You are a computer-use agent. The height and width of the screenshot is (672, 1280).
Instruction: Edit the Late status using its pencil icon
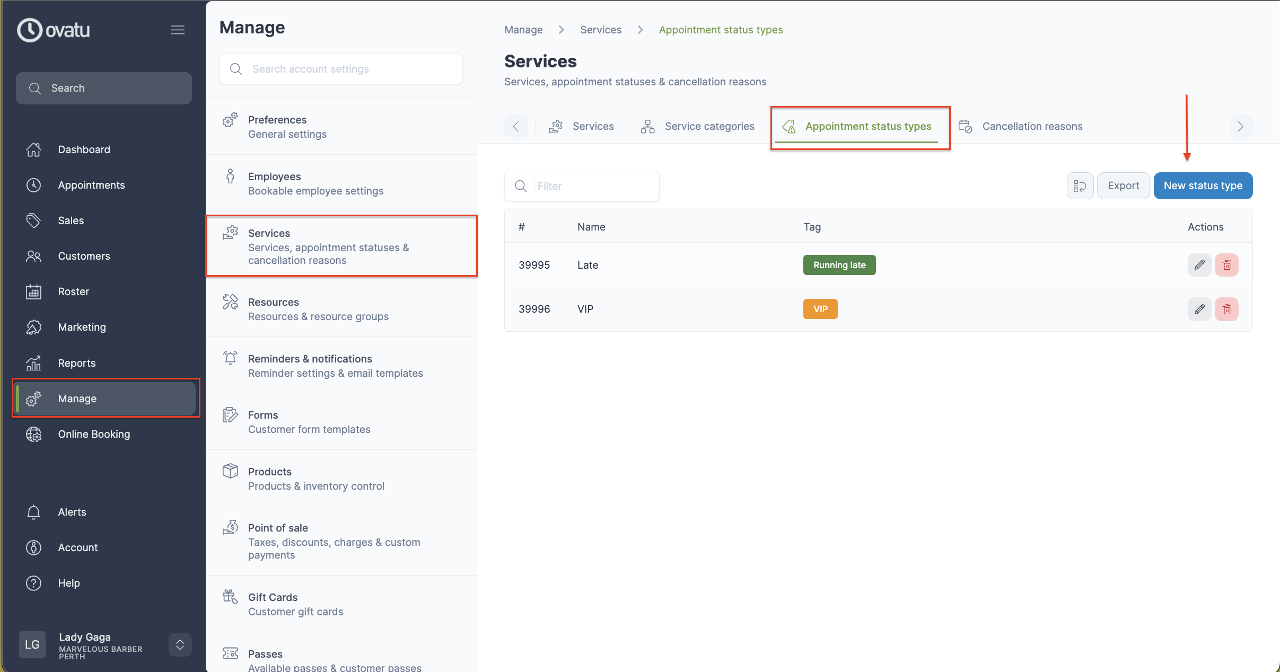tap(1199, 265)
